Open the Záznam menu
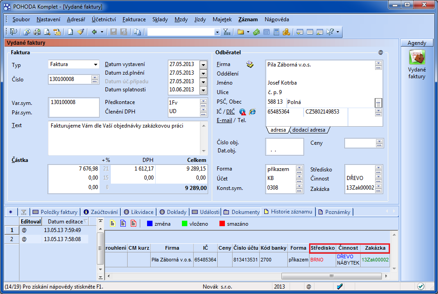The image size is (438, 294). (248, 19)
